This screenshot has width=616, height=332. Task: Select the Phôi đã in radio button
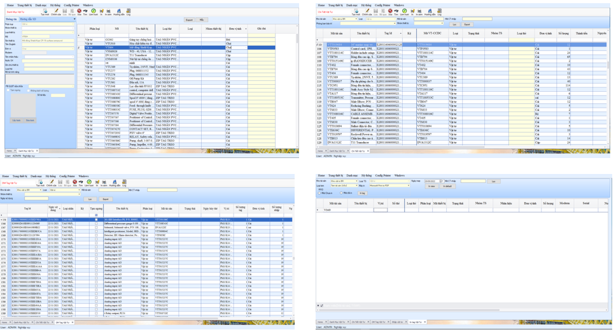tap(342, 193)
